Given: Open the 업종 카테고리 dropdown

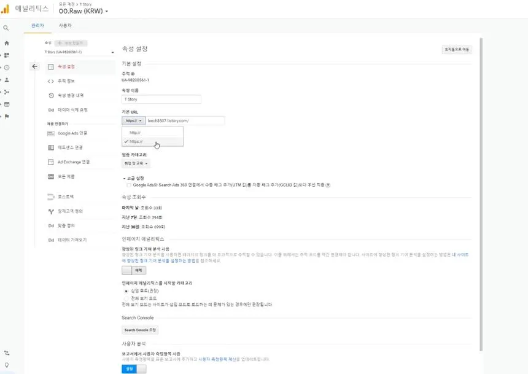Looking at the screenshot, I should (136, 163).
